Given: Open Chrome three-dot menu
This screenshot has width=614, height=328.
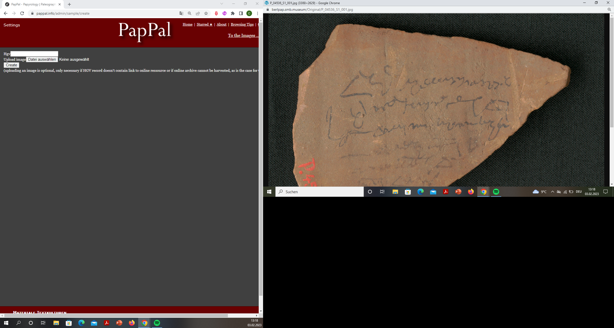Looking at the screenshot, I should click(257, 13).
